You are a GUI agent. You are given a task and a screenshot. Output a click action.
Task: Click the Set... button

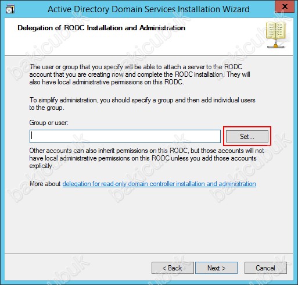pyautogui.click(x=247, y=136)
